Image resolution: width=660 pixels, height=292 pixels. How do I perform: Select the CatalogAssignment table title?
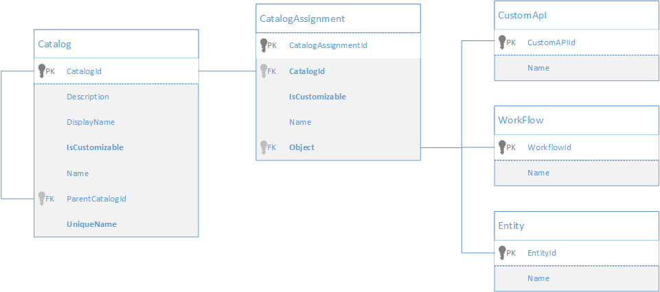tap(302, 19)
